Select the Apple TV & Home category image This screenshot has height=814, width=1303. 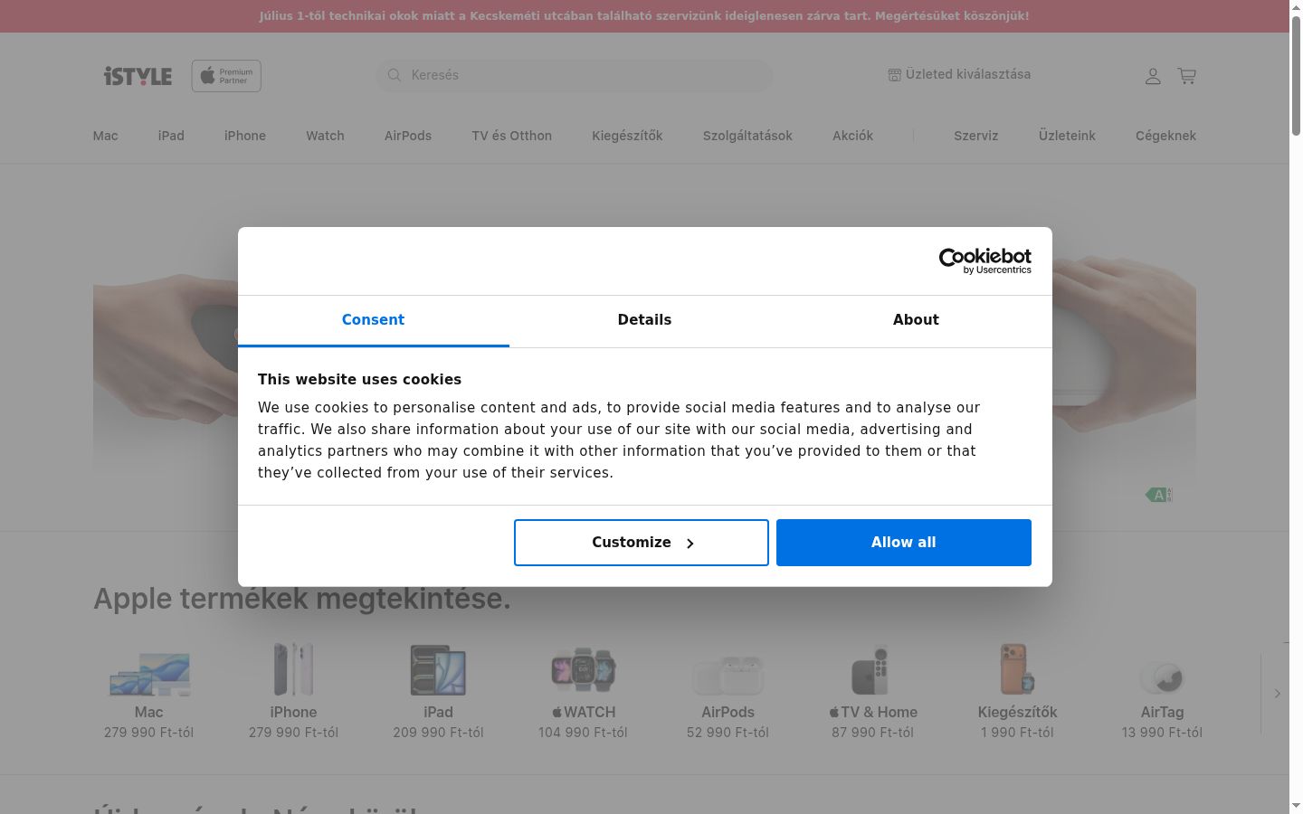(870, 670)
